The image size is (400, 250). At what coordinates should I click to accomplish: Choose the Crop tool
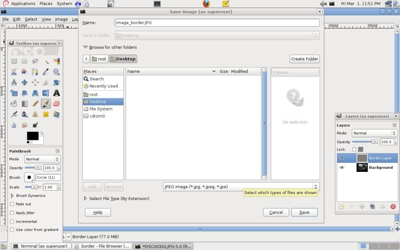coord(46,82)
